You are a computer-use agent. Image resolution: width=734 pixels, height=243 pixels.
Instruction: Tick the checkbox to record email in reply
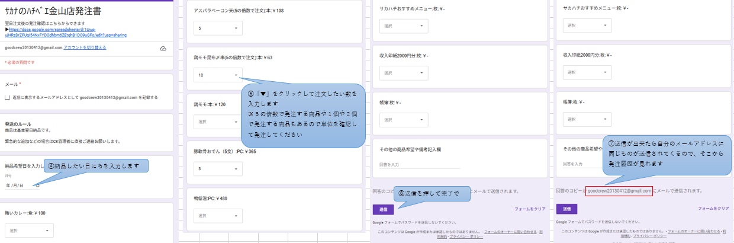point(7,97)
